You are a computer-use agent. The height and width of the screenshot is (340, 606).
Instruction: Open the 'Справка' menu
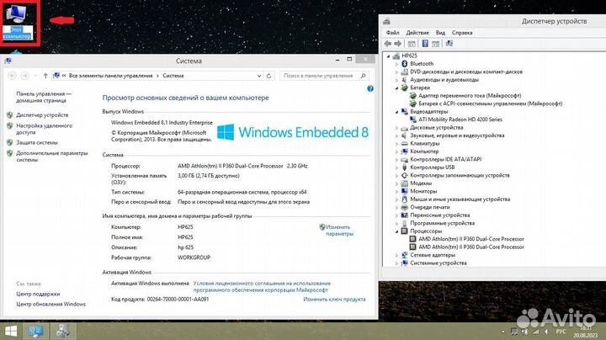tap(462, 33)
